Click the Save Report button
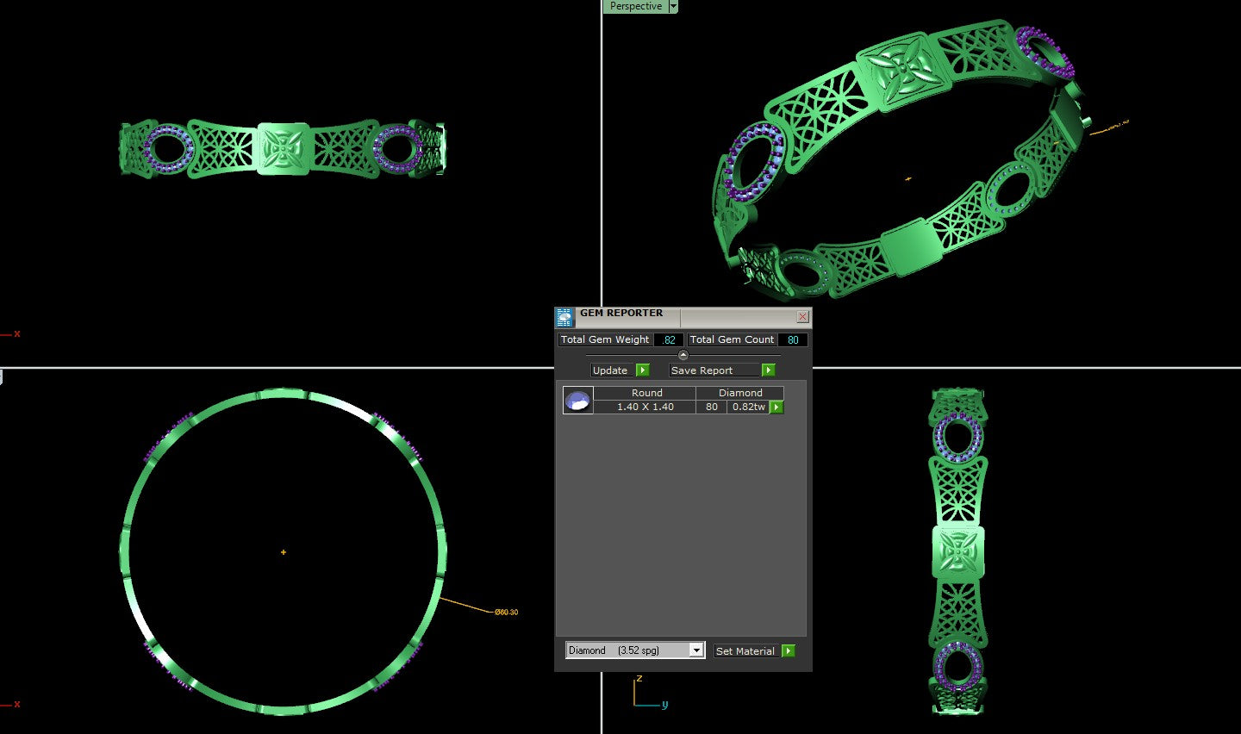This screenshot has width=1241, height=734. point(702,370)
